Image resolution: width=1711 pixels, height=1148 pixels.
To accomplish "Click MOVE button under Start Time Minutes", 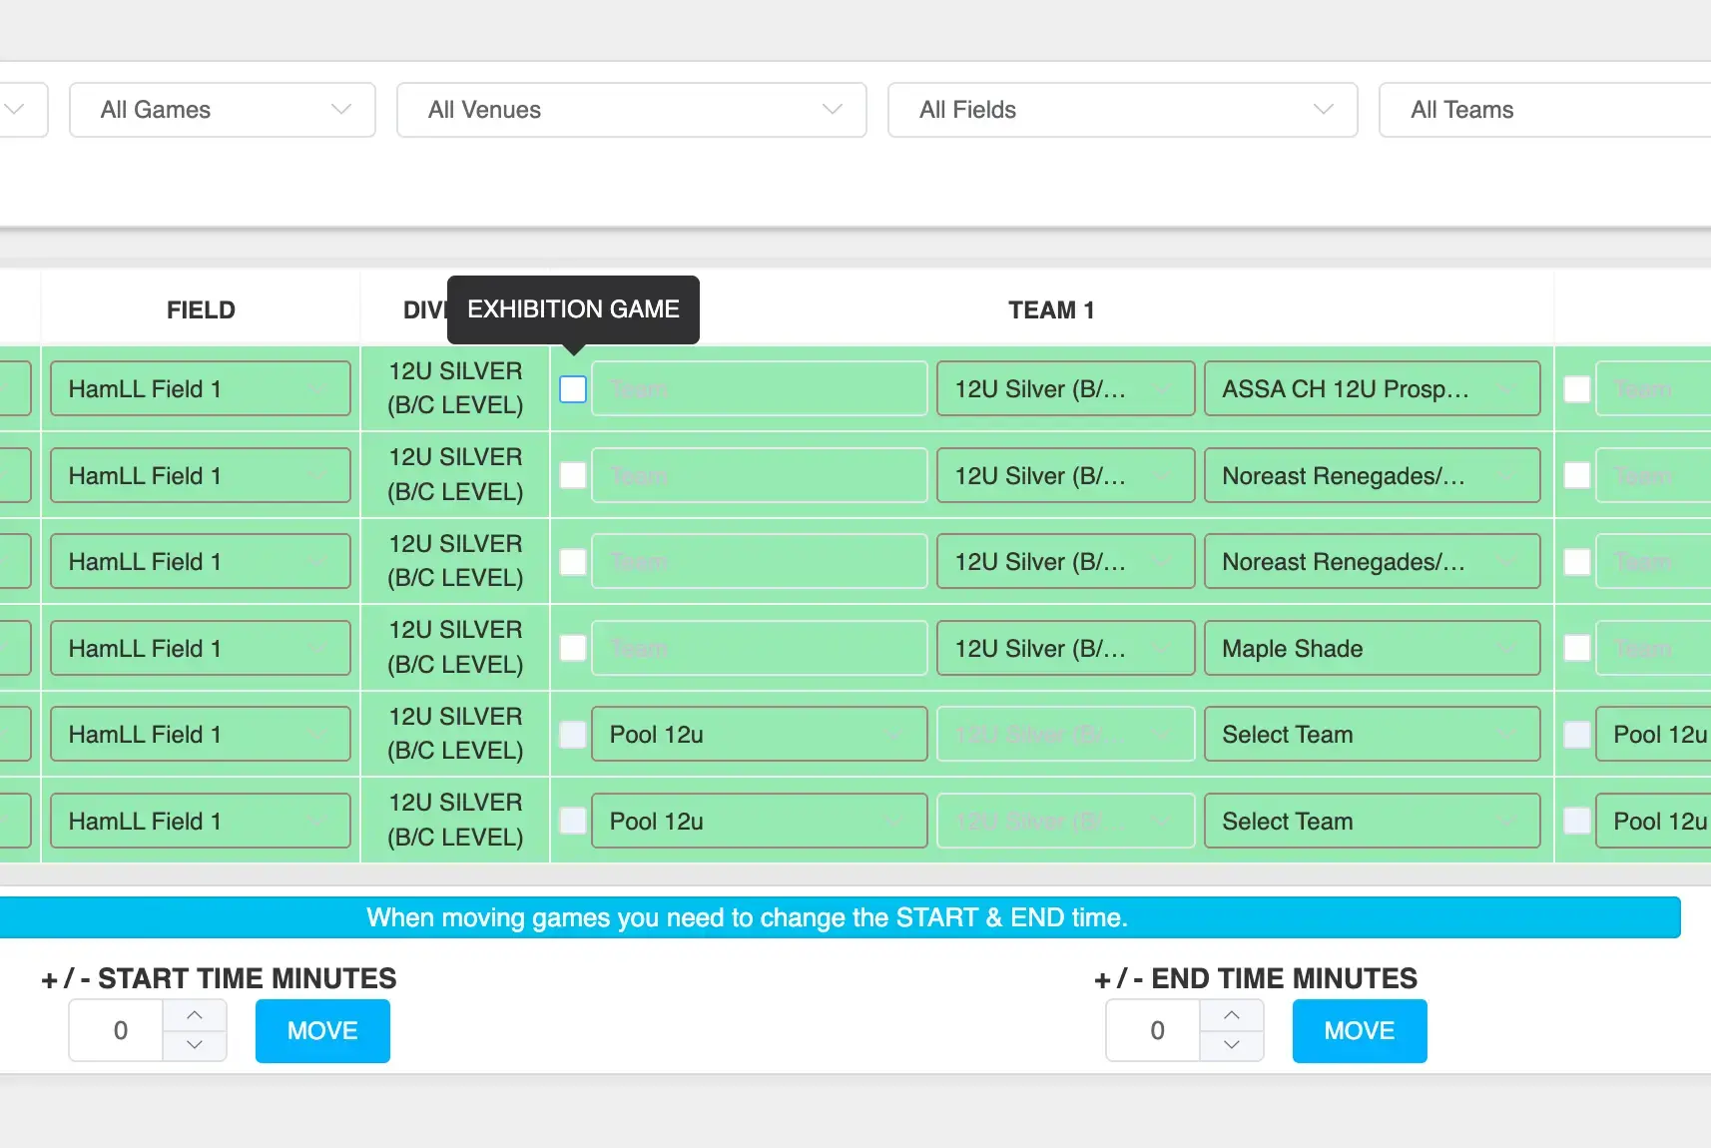I will (322, 1031).
